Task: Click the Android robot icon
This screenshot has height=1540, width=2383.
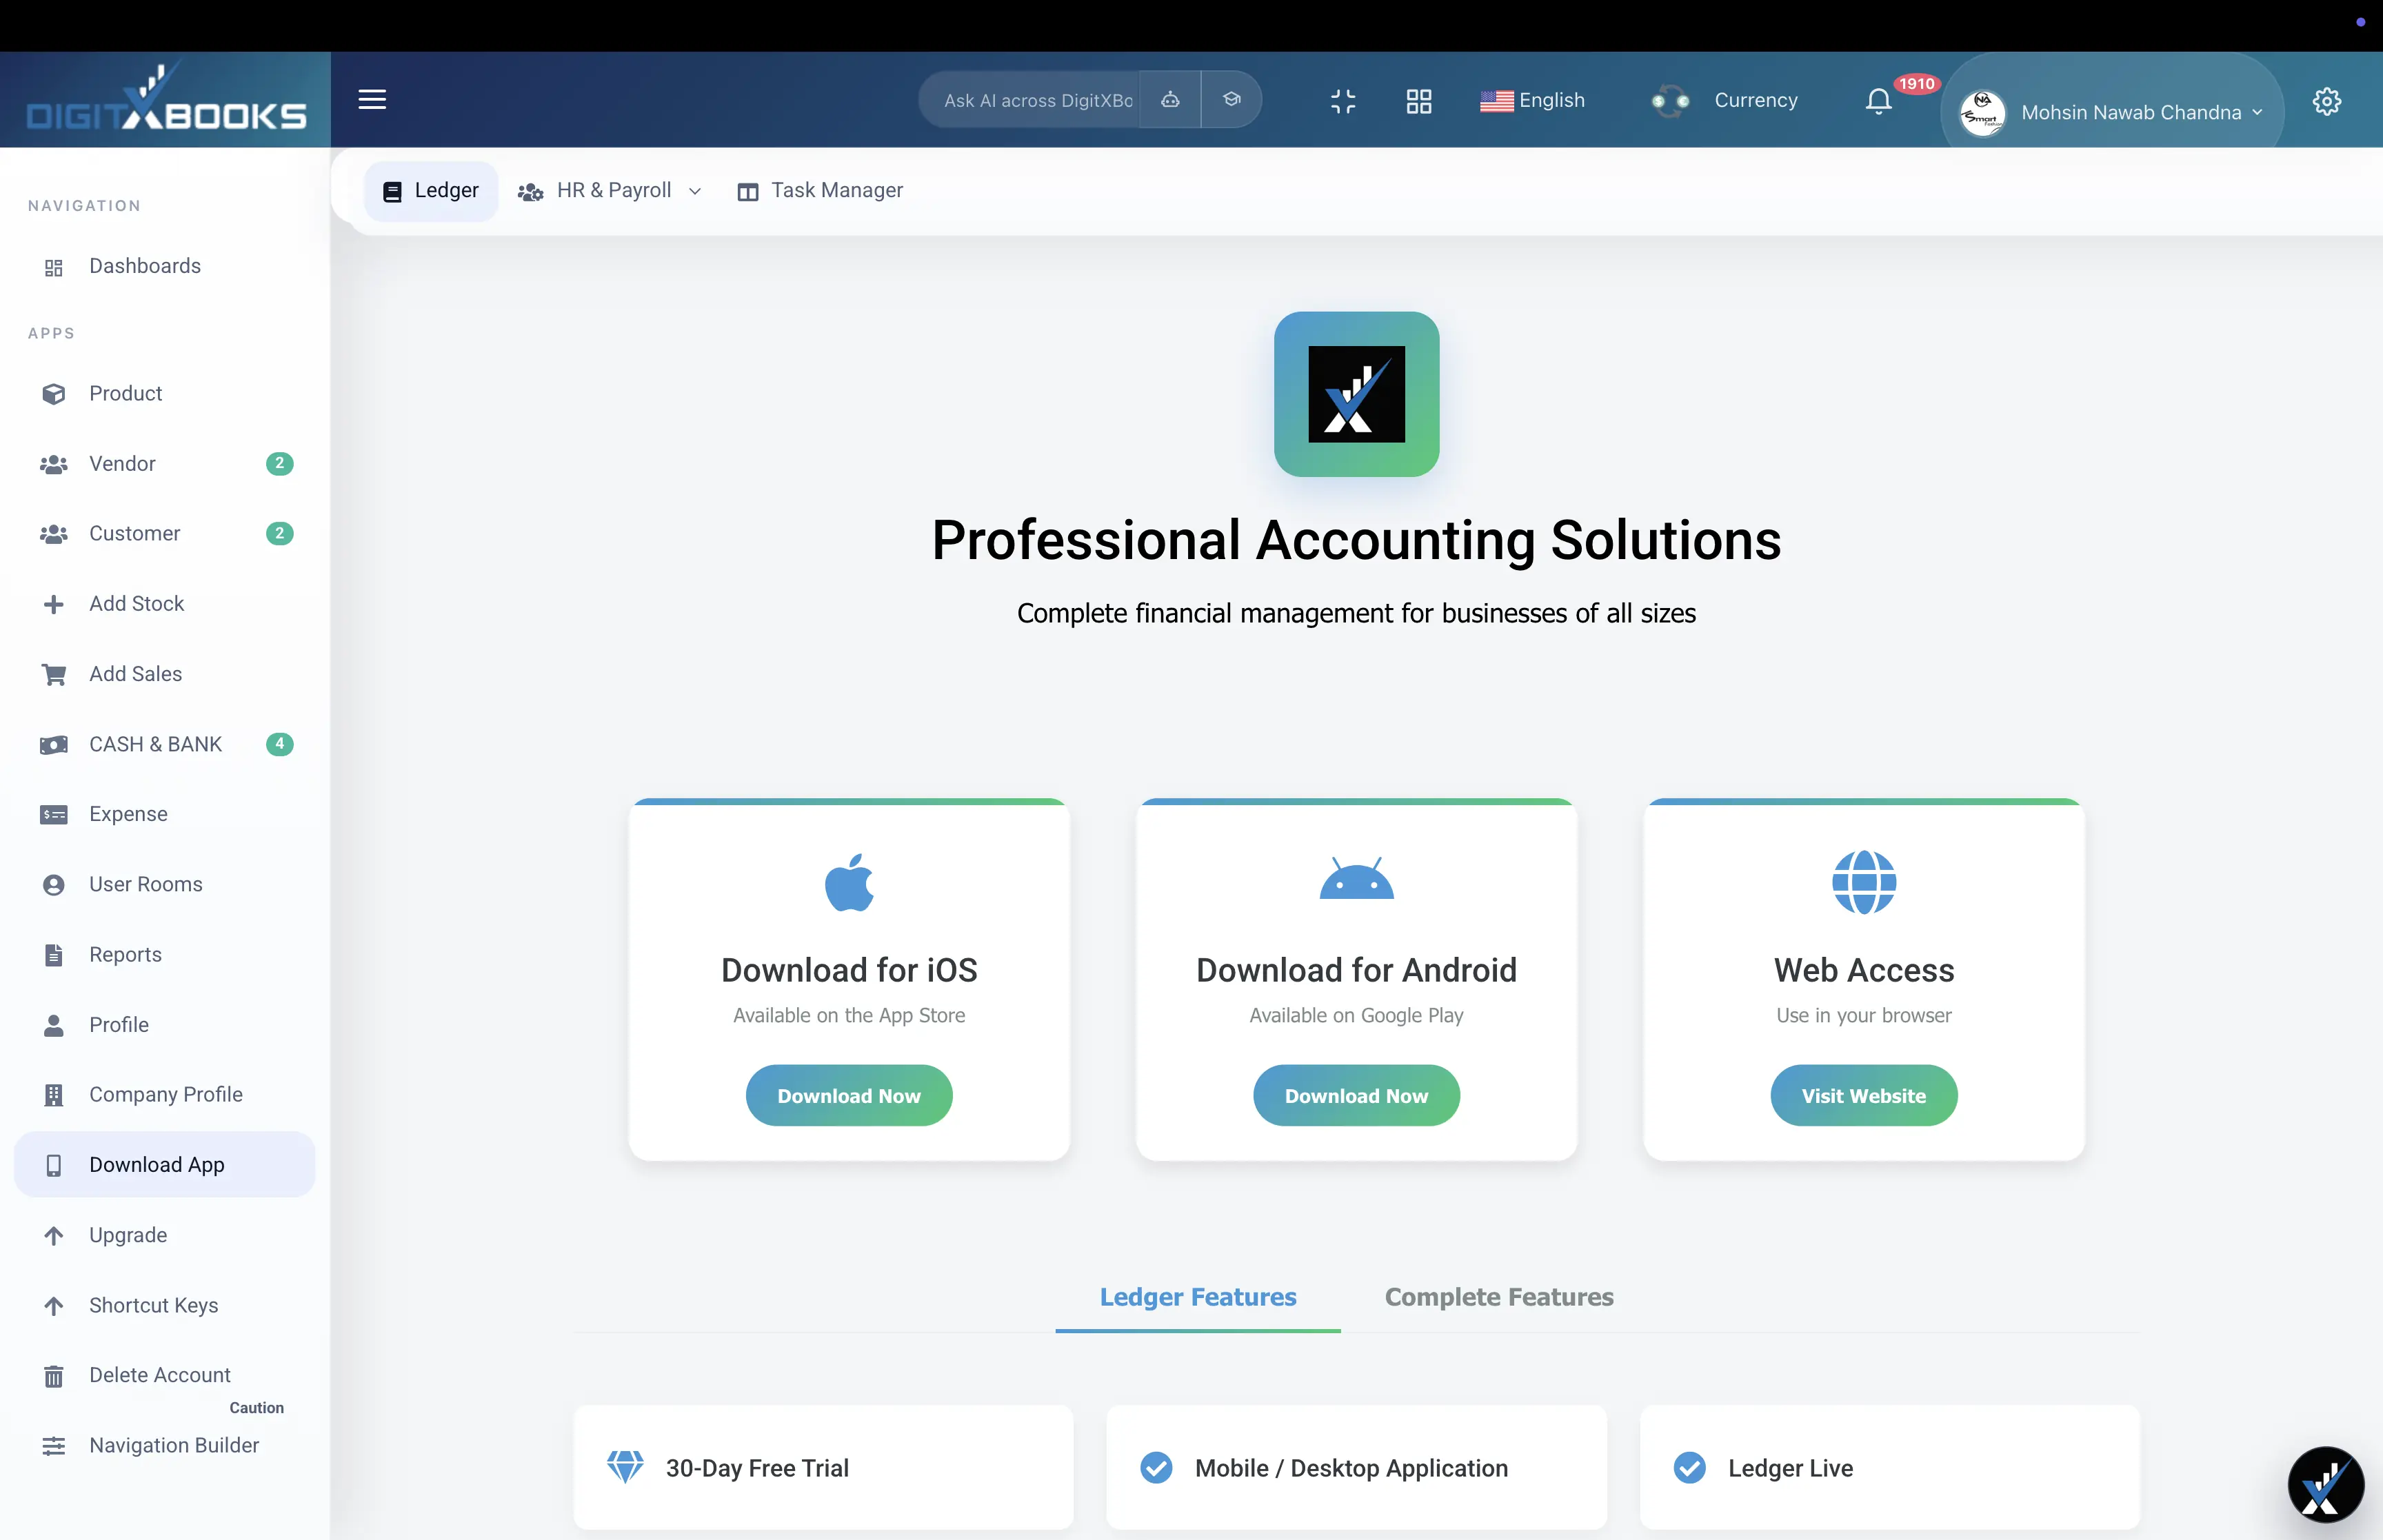Action: tap(1357, 881)
